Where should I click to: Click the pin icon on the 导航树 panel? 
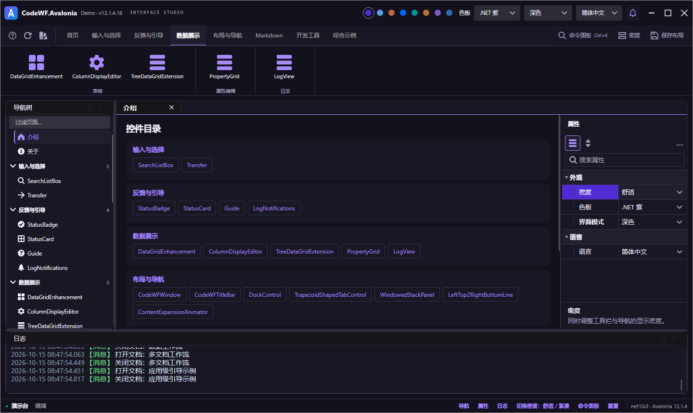90,108
